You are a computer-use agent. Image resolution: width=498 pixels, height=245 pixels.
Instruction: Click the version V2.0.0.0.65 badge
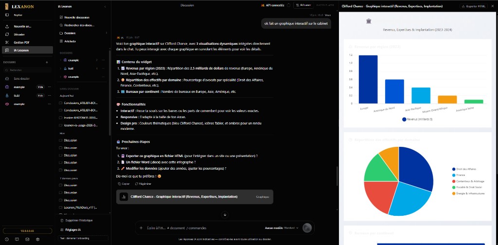tap(27, 231)
